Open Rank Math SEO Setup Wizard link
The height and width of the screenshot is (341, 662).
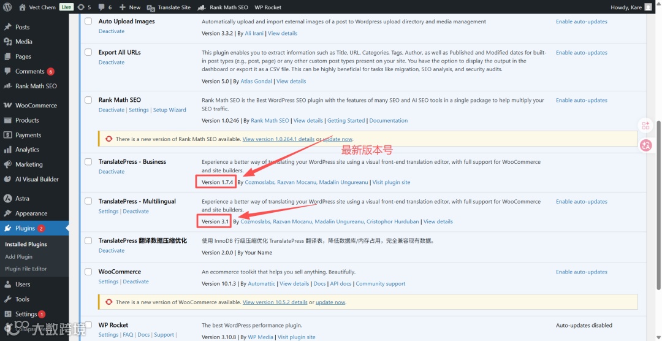(x=169, y=110)
